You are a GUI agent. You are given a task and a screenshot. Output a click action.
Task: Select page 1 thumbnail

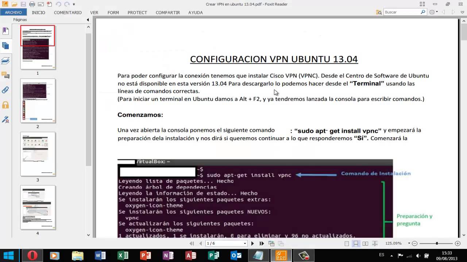(38, 47)
